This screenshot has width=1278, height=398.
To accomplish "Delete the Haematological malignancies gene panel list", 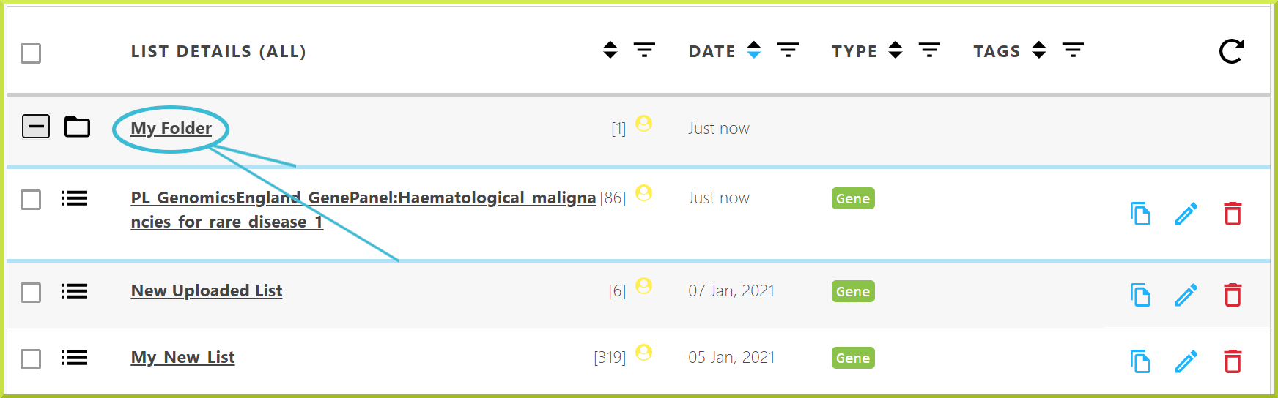I will pyautogui.click(x=1233, y=214).
